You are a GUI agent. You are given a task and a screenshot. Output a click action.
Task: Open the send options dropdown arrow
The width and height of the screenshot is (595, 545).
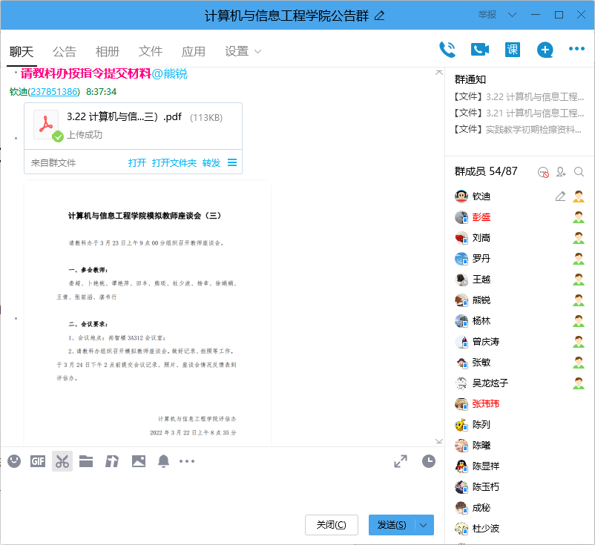click(x=421, y=524)
